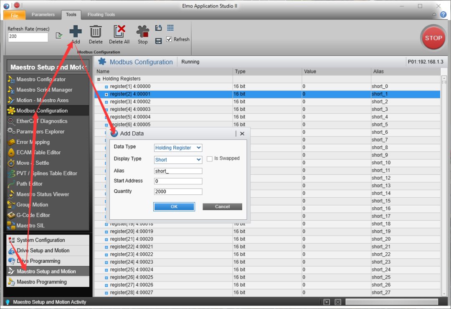The image size is (451, 309).
Task: Enable the Is Swapped checkbox
Action: (x=210, y=158)
